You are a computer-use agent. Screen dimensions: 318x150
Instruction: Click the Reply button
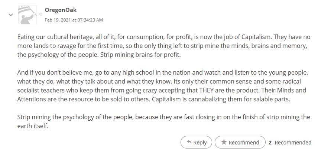196,142
